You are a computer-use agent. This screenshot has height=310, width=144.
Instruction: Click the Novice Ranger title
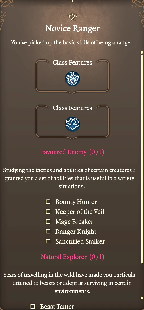[72, 28]
